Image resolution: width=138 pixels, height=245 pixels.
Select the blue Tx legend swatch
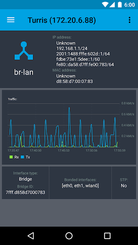coord(22,157)
